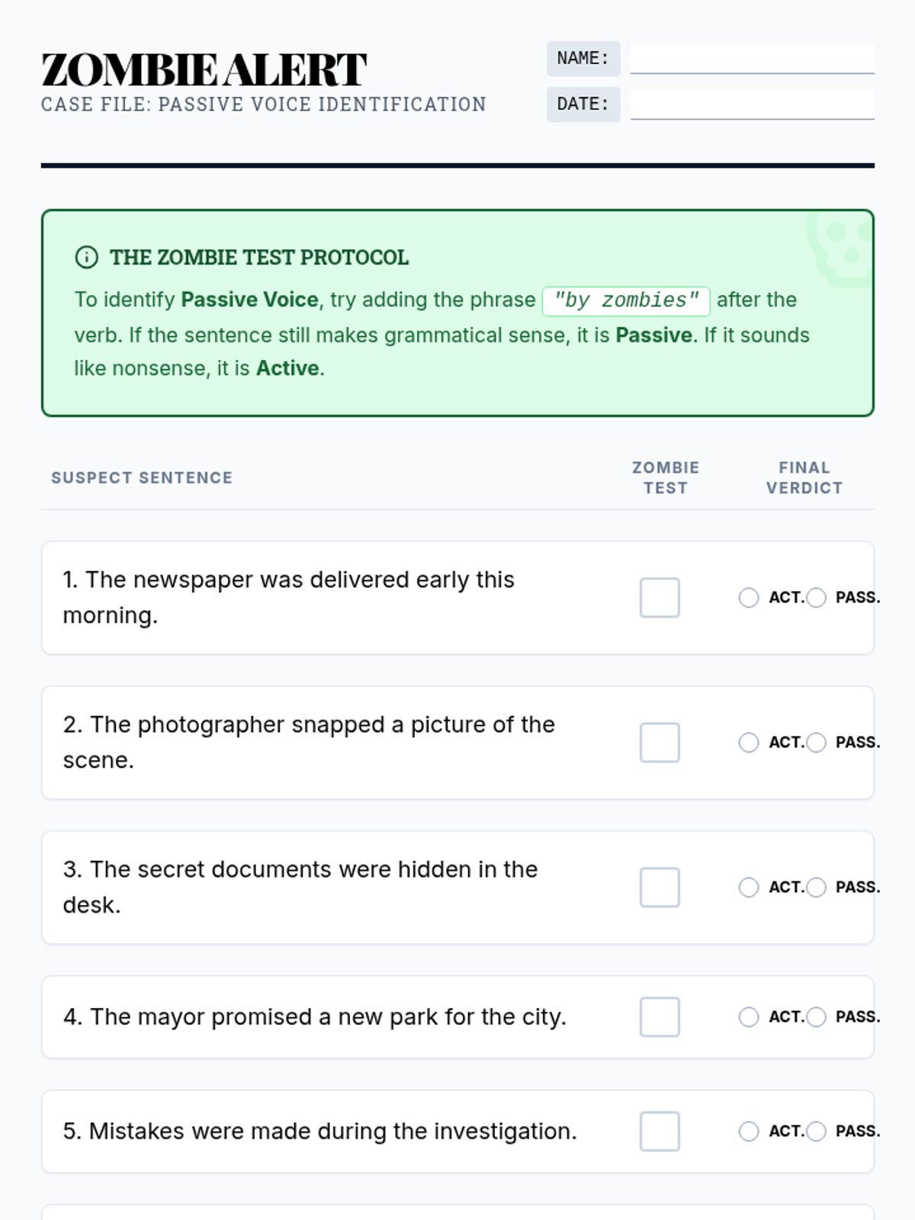Choose ACT. for the photographer sentence

(749, 742)
